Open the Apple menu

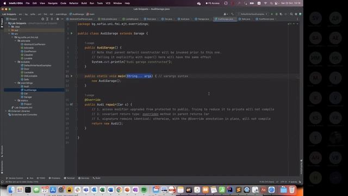[5, 3]
